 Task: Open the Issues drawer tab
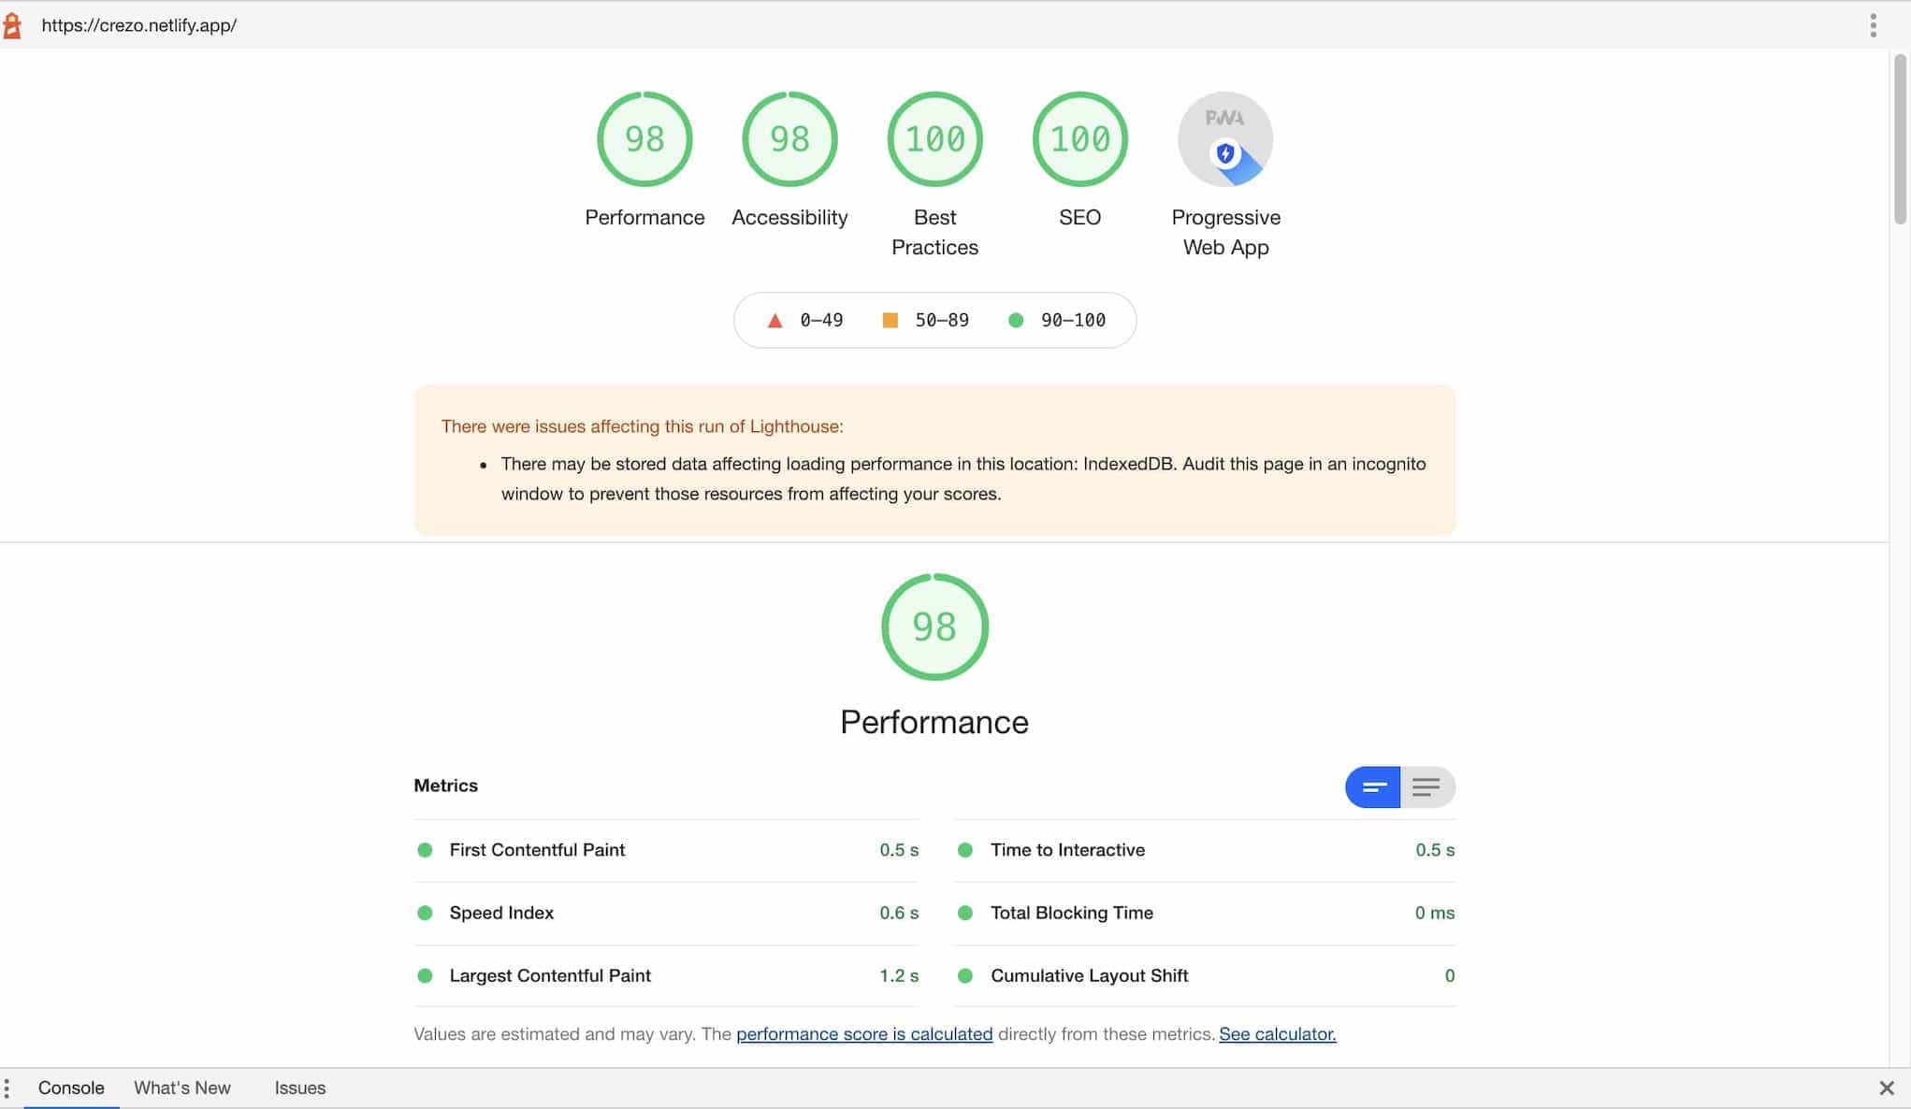pos(299,1088)
